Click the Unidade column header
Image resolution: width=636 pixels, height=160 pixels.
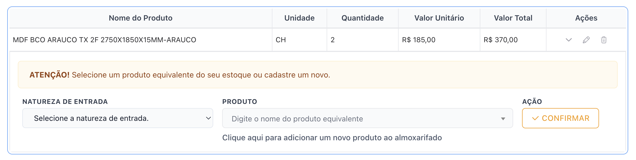tap(299, 18)
